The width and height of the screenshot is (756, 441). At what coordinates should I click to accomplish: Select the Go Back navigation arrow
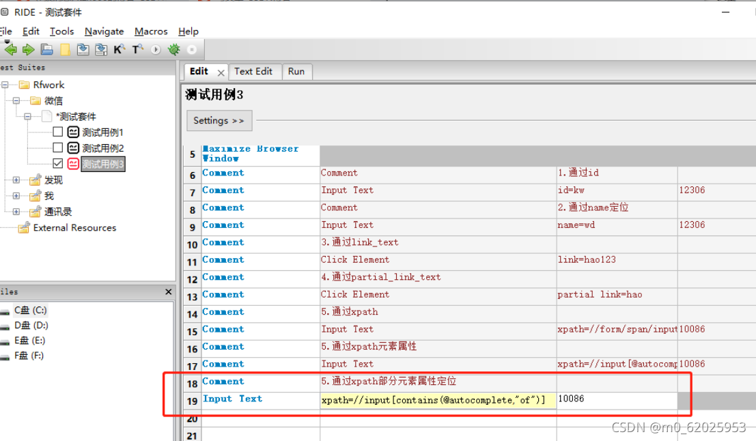pos(10,48)
